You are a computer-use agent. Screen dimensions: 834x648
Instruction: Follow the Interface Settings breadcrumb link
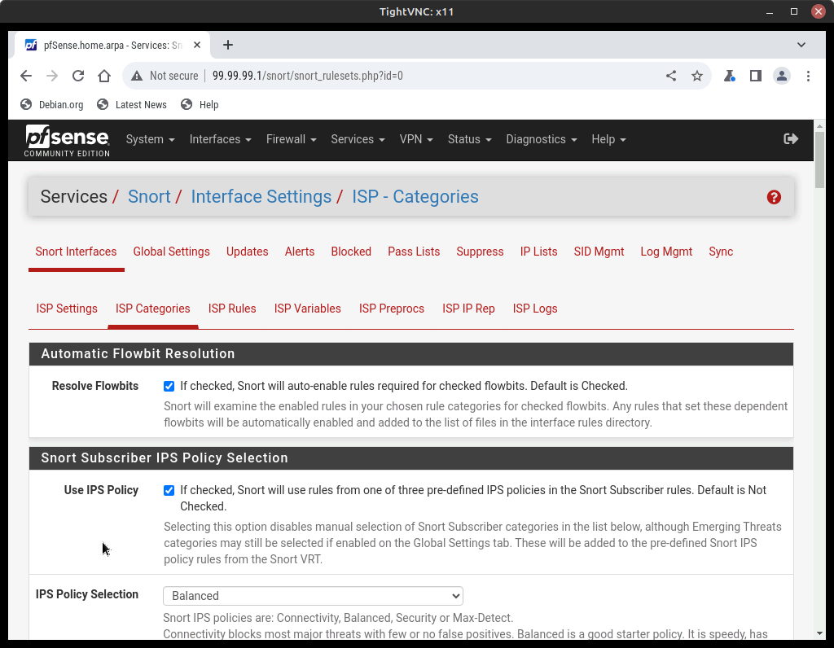coord(261,197)
